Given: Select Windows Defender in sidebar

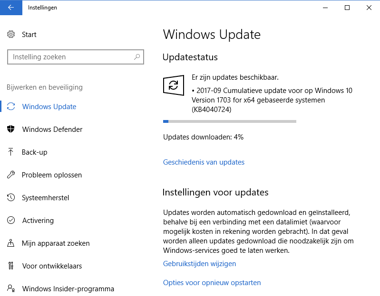Looking at the screenshot, I should [x=52, y=129].
